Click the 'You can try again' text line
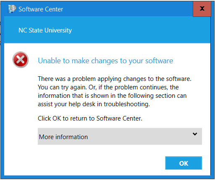Image resolution: width=215 pixels, height=180 pixels. coord(108,87)
